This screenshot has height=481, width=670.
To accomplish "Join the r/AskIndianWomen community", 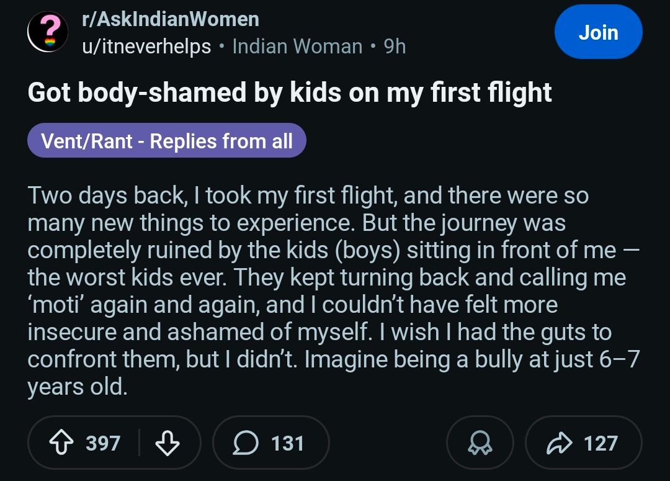I will pos(598,32).
